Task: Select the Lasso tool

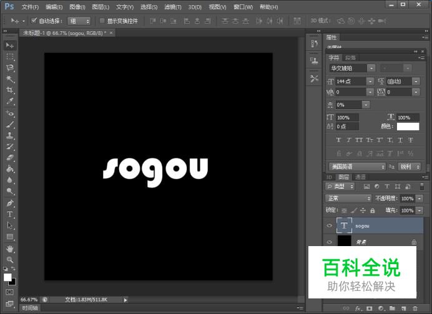Action: pos(10,68)
